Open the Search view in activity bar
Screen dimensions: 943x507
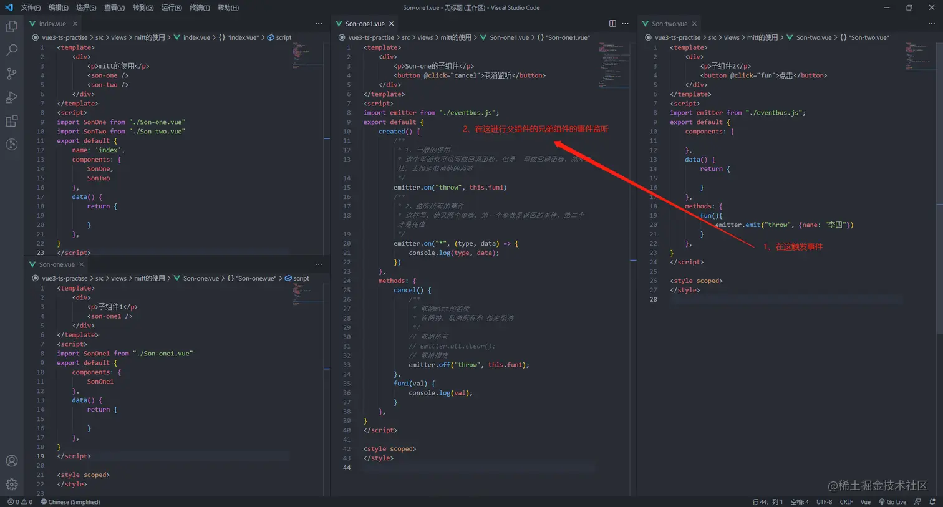(11, 50)
